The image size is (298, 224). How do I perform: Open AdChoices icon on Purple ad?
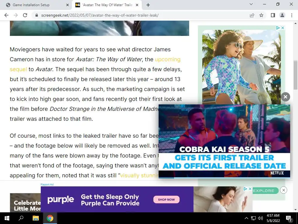tap(245, 189)
